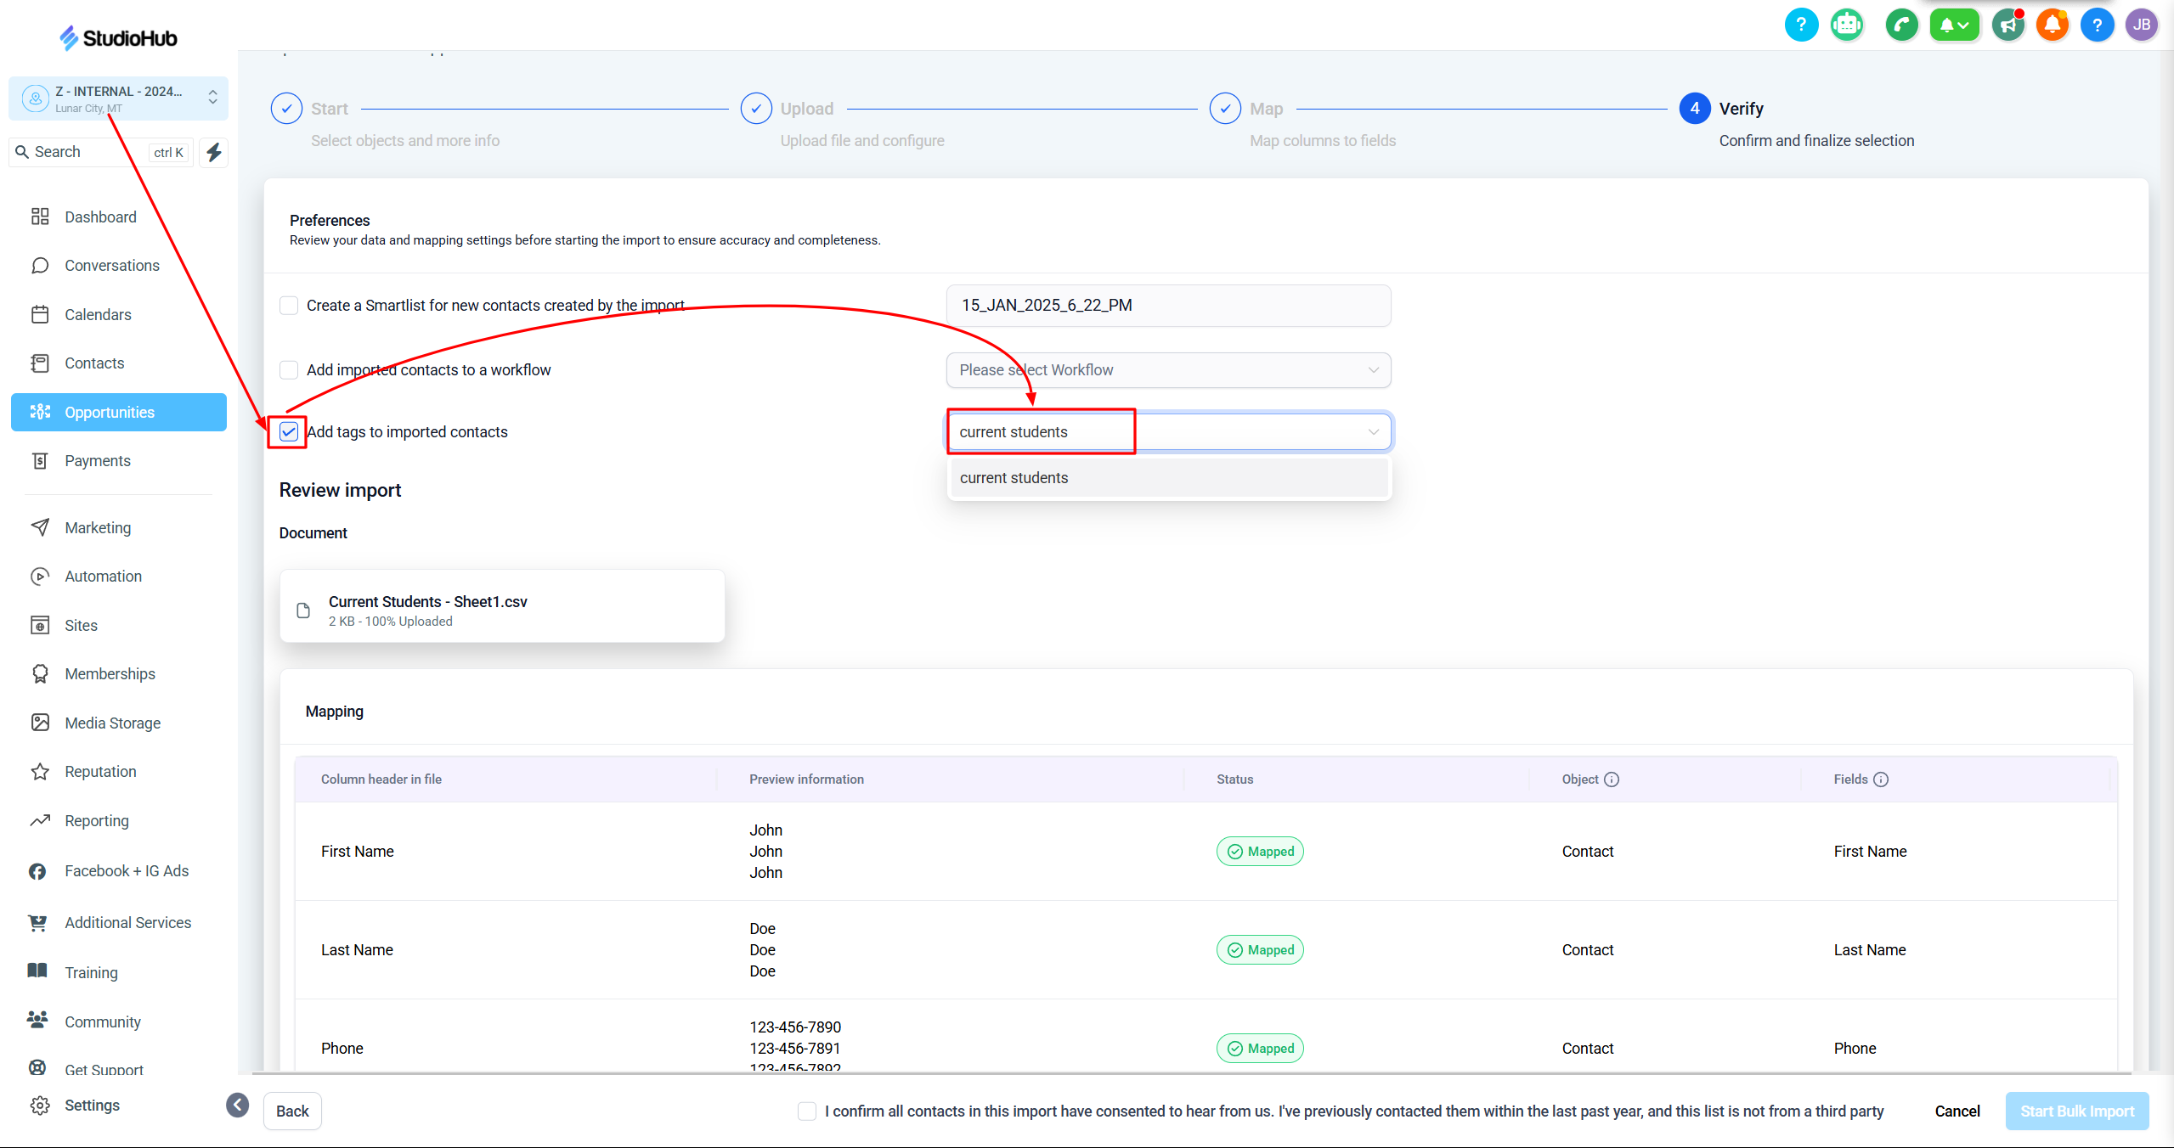Click the Objects info icon in table header
The height and width of the screenshot is (1148, 2174).
click(x=1612, y=779)
